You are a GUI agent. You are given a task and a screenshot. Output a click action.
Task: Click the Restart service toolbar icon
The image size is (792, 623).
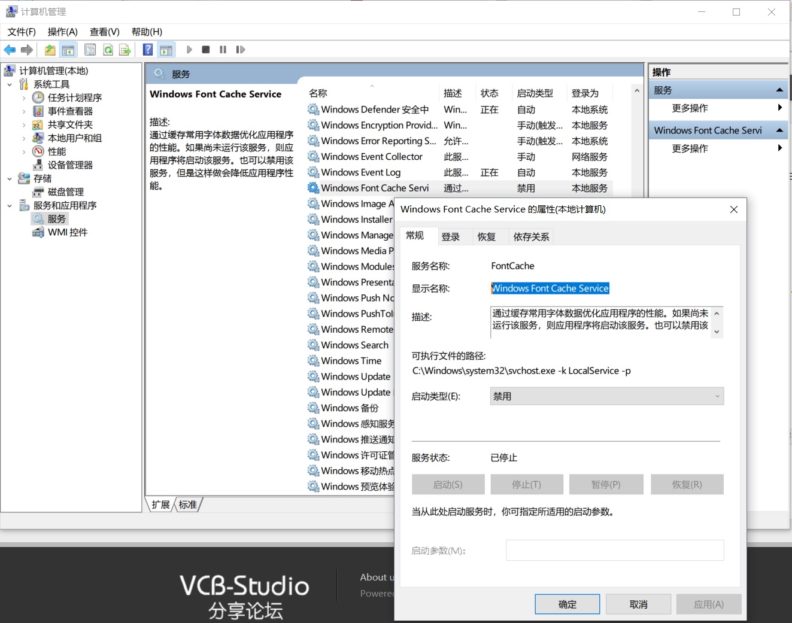tap(241, 50)
